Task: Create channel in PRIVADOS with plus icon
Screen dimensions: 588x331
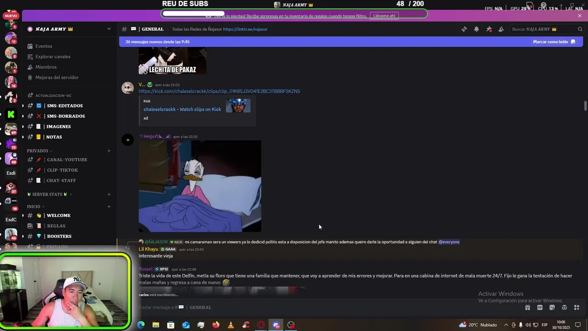Action: click(109, 151)
